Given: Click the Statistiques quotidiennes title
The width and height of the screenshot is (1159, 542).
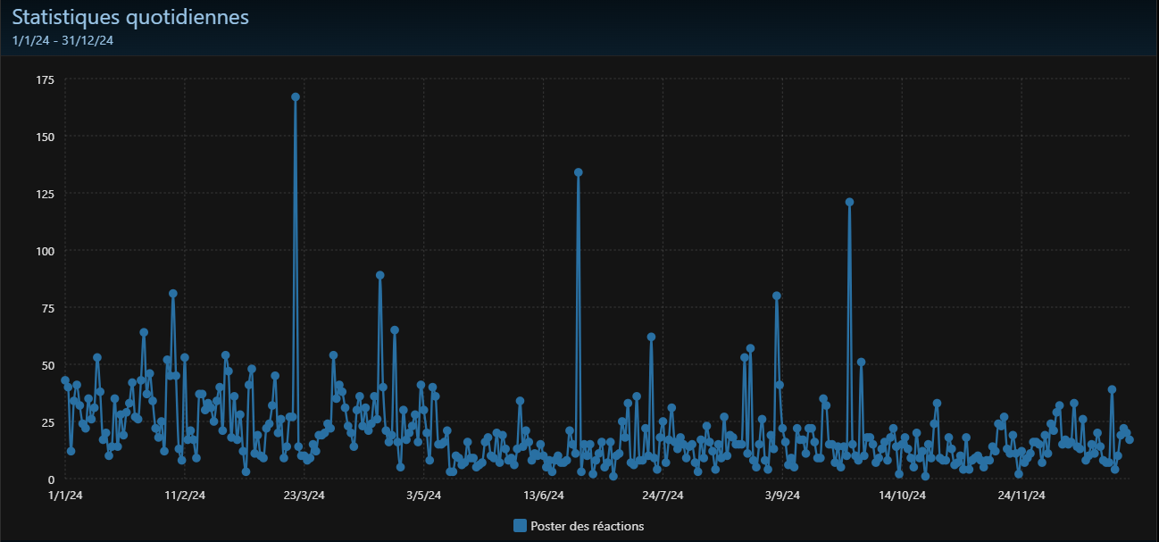Looking at the screenshot, I should [x=130, y=17].
